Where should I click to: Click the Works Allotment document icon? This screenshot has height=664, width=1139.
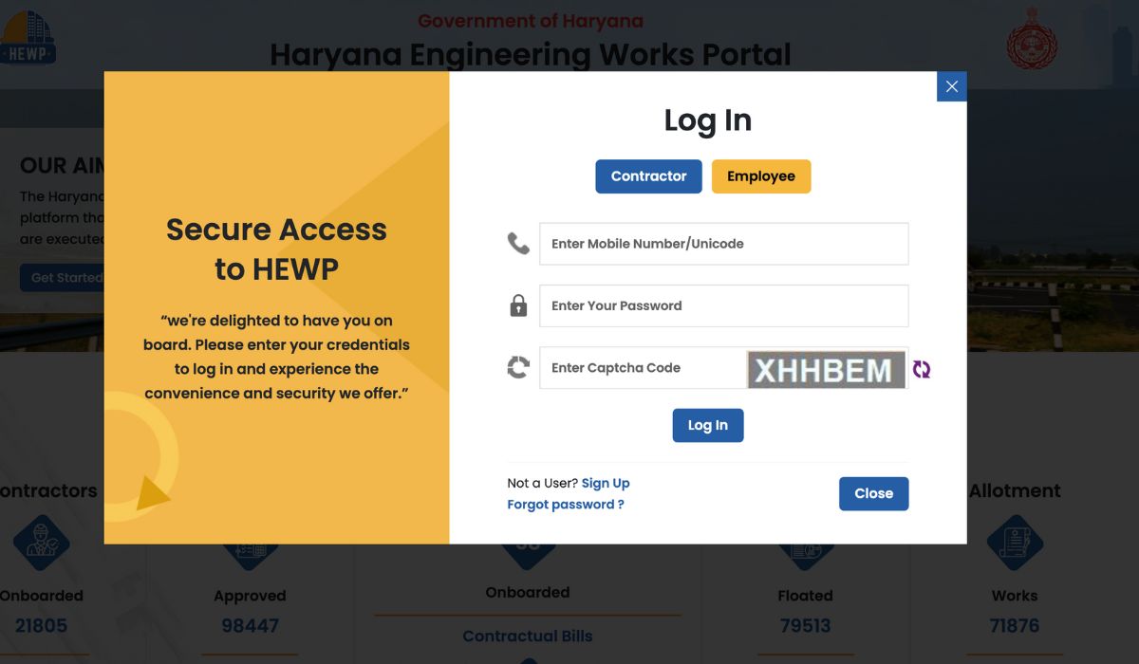(1015, 543)
